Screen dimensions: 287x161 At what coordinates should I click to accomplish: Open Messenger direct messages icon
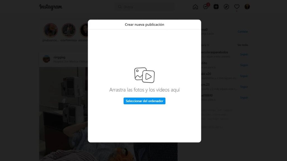point(206,7)
